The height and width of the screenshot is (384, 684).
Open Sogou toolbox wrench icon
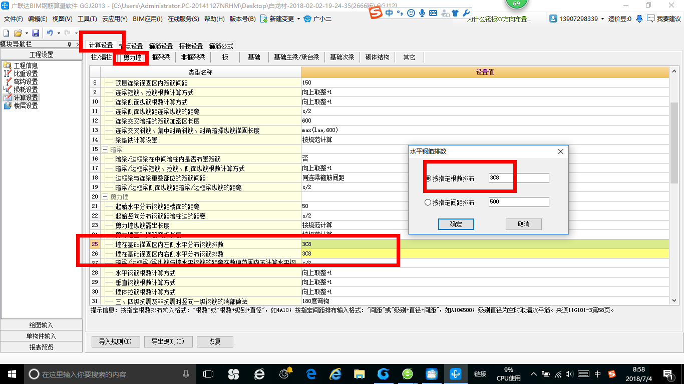(x=466, y=13)
